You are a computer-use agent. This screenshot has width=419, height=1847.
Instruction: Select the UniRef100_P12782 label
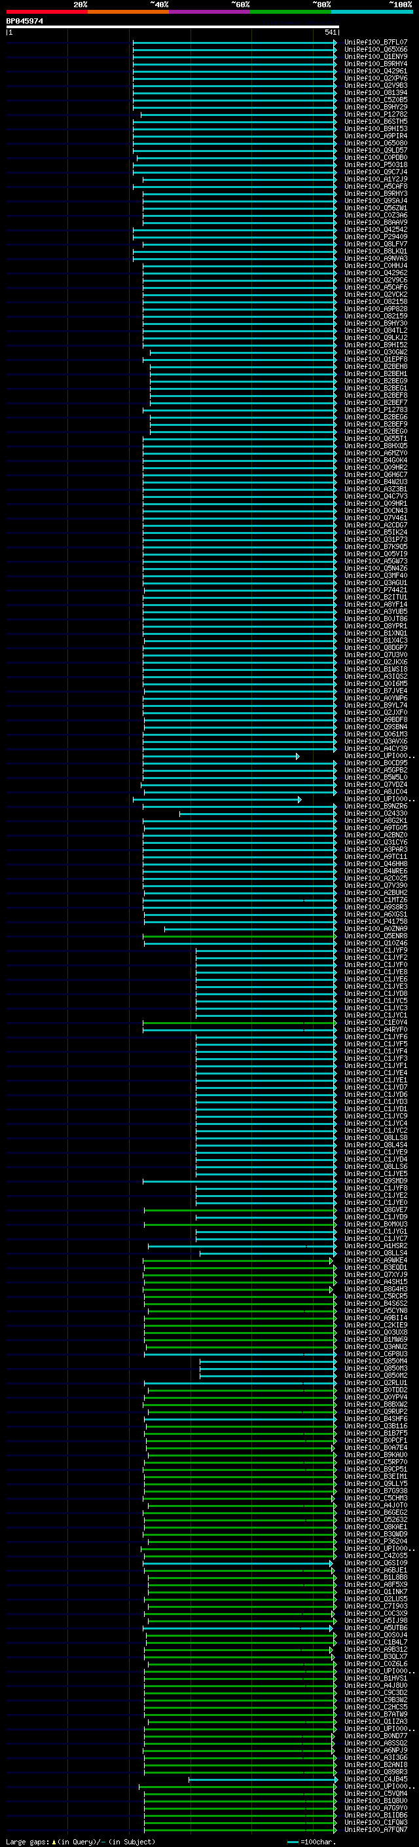tap(375, 114)
